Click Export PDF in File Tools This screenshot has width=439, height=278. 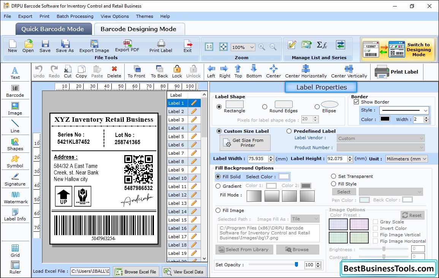click(x=127, y=46)
